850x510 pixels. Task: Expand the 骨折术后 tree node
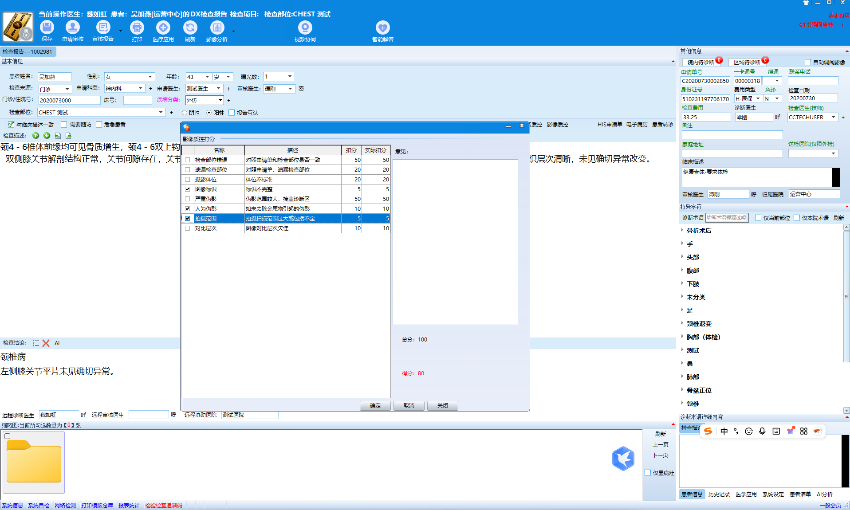click(682, 230)
